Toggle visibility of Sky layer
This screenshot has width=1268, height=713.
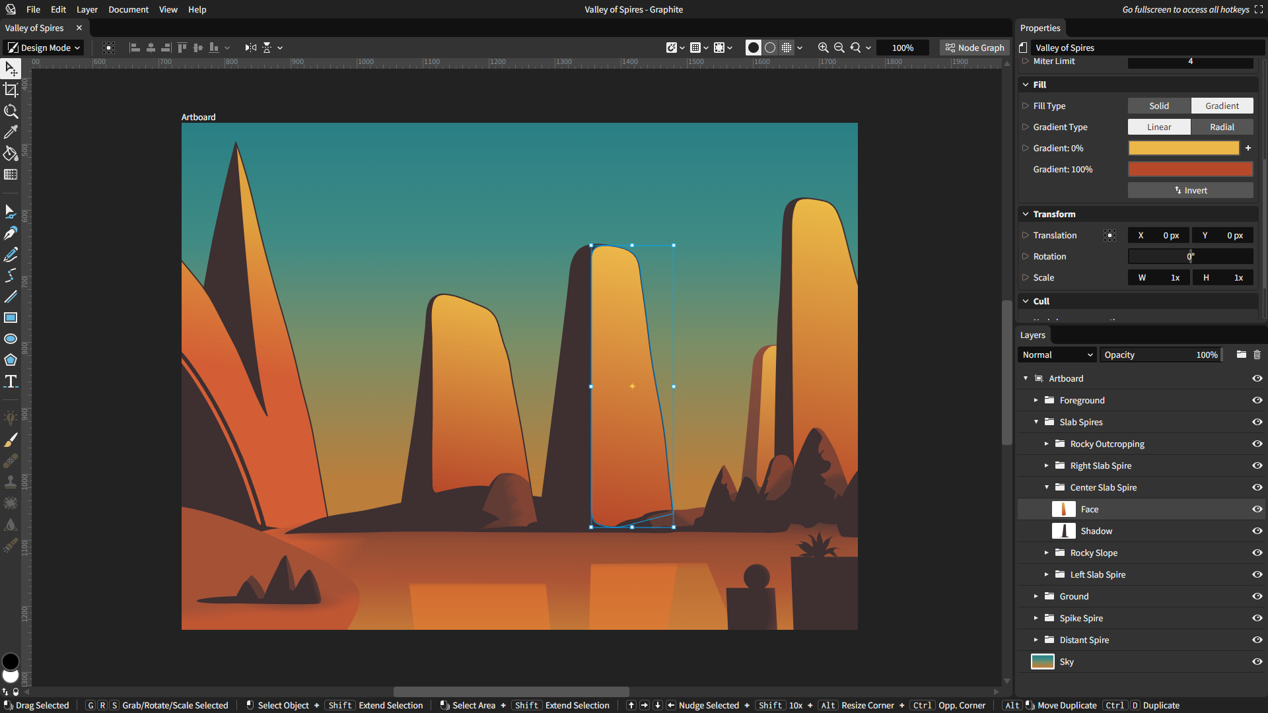coord(1257,661)
